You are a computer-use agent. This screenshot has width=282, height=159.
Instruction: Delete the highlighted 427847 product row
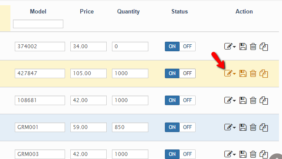tap(253, 73)
